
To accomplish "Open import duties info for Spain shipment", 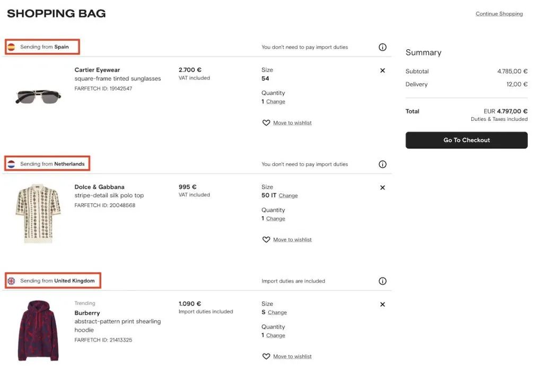I will (382, 47).
